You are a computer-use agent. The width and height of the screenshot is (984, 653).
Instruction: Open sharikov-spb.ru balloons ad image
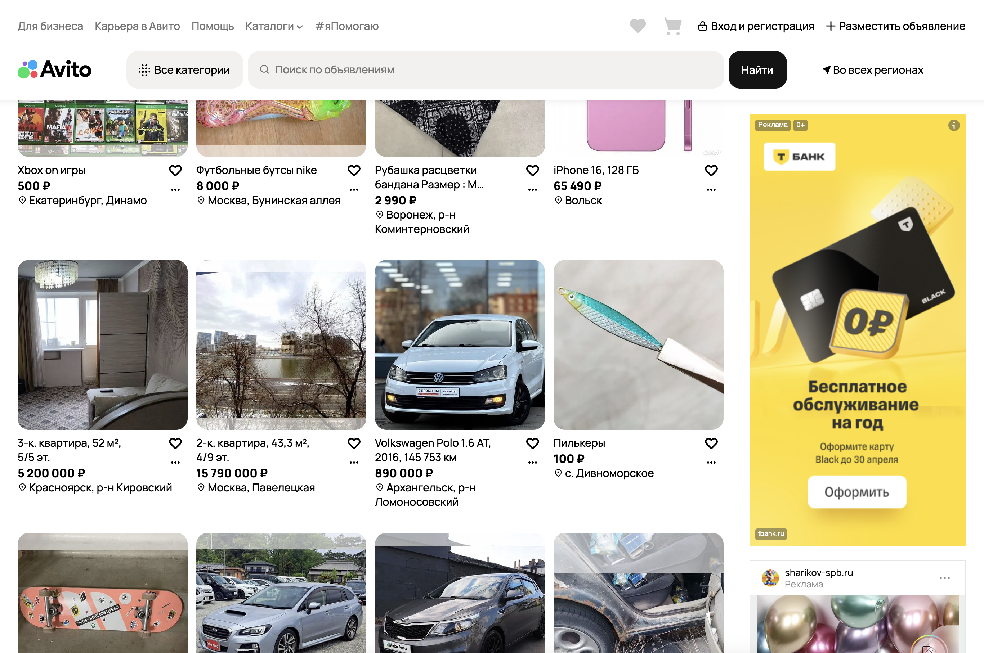point(857,624)
